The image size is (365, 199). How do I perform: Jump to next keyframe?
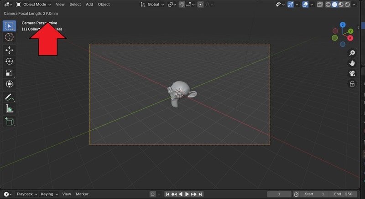193,194
